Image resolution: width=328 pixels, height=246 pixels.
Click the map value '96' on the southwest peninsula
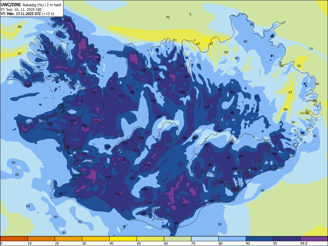click(61, 194)
